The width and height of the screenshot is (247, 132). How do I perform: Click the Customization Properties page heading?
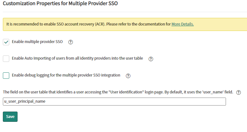pos(60,3)
